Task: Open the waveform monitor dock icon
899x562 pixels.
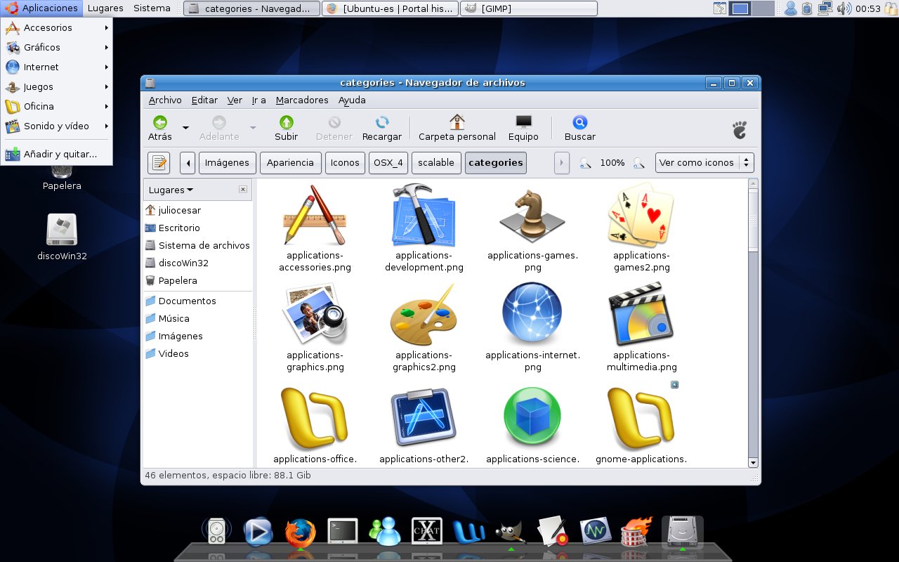Action: coord(596,532)
